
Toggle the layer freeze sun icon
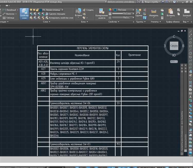click(x=34, y=10)
